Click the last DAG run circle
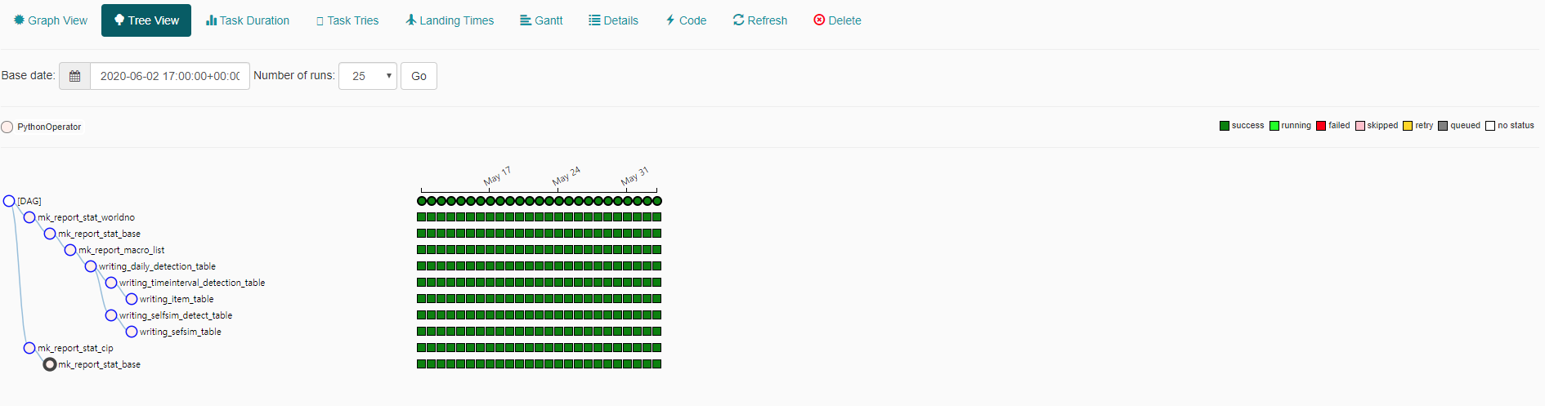The image size is (1545, 406). coord(657,201)
